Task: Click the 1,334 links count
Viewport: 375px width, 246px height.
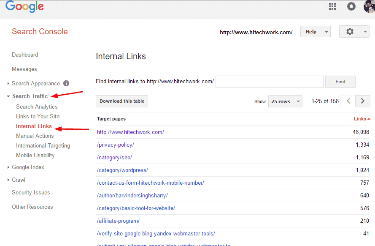Action: (x=362, y=145)
